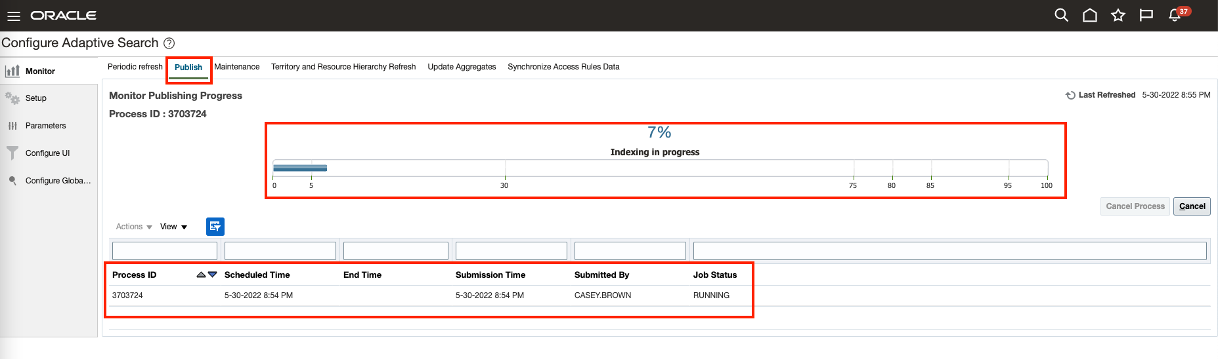1218x359 pixels.
Task: Click the Cancel button
Action: (x=1192, y=206)
